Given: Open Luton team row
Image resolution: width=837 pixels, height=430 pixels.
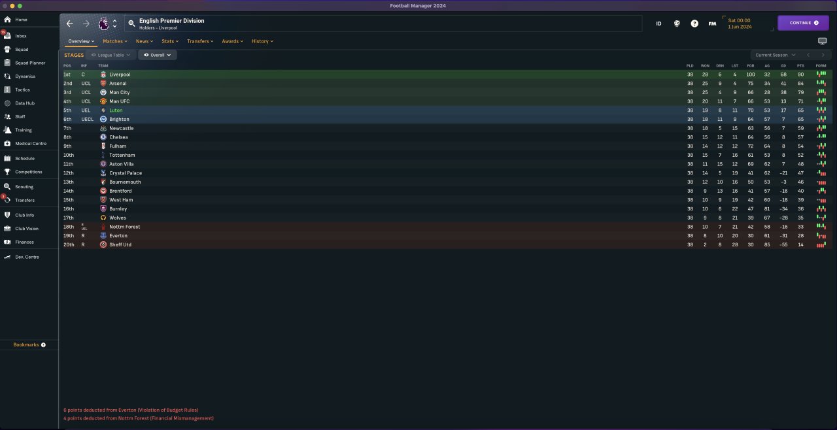Looking at the screenshot, I should [445, 110].
